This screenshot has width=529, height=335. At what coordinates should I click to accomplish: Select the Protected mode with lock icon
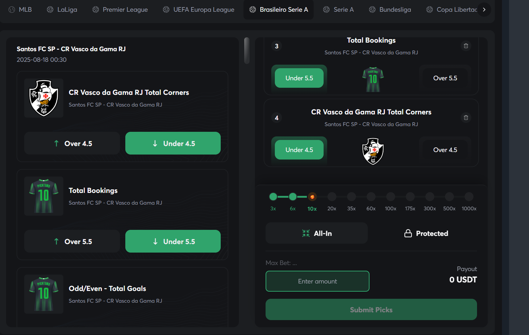pos(426,233)
